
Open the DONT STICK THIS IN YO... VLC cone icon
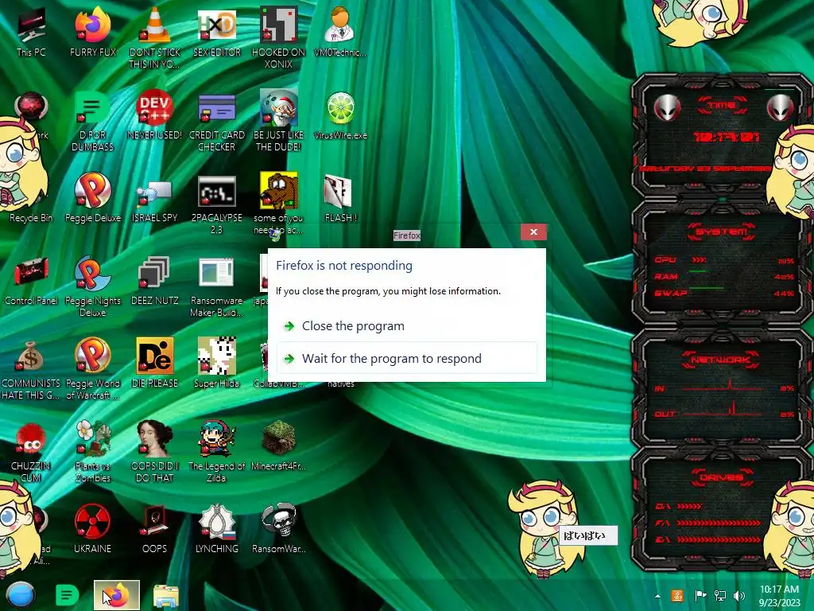coord(155,38)
